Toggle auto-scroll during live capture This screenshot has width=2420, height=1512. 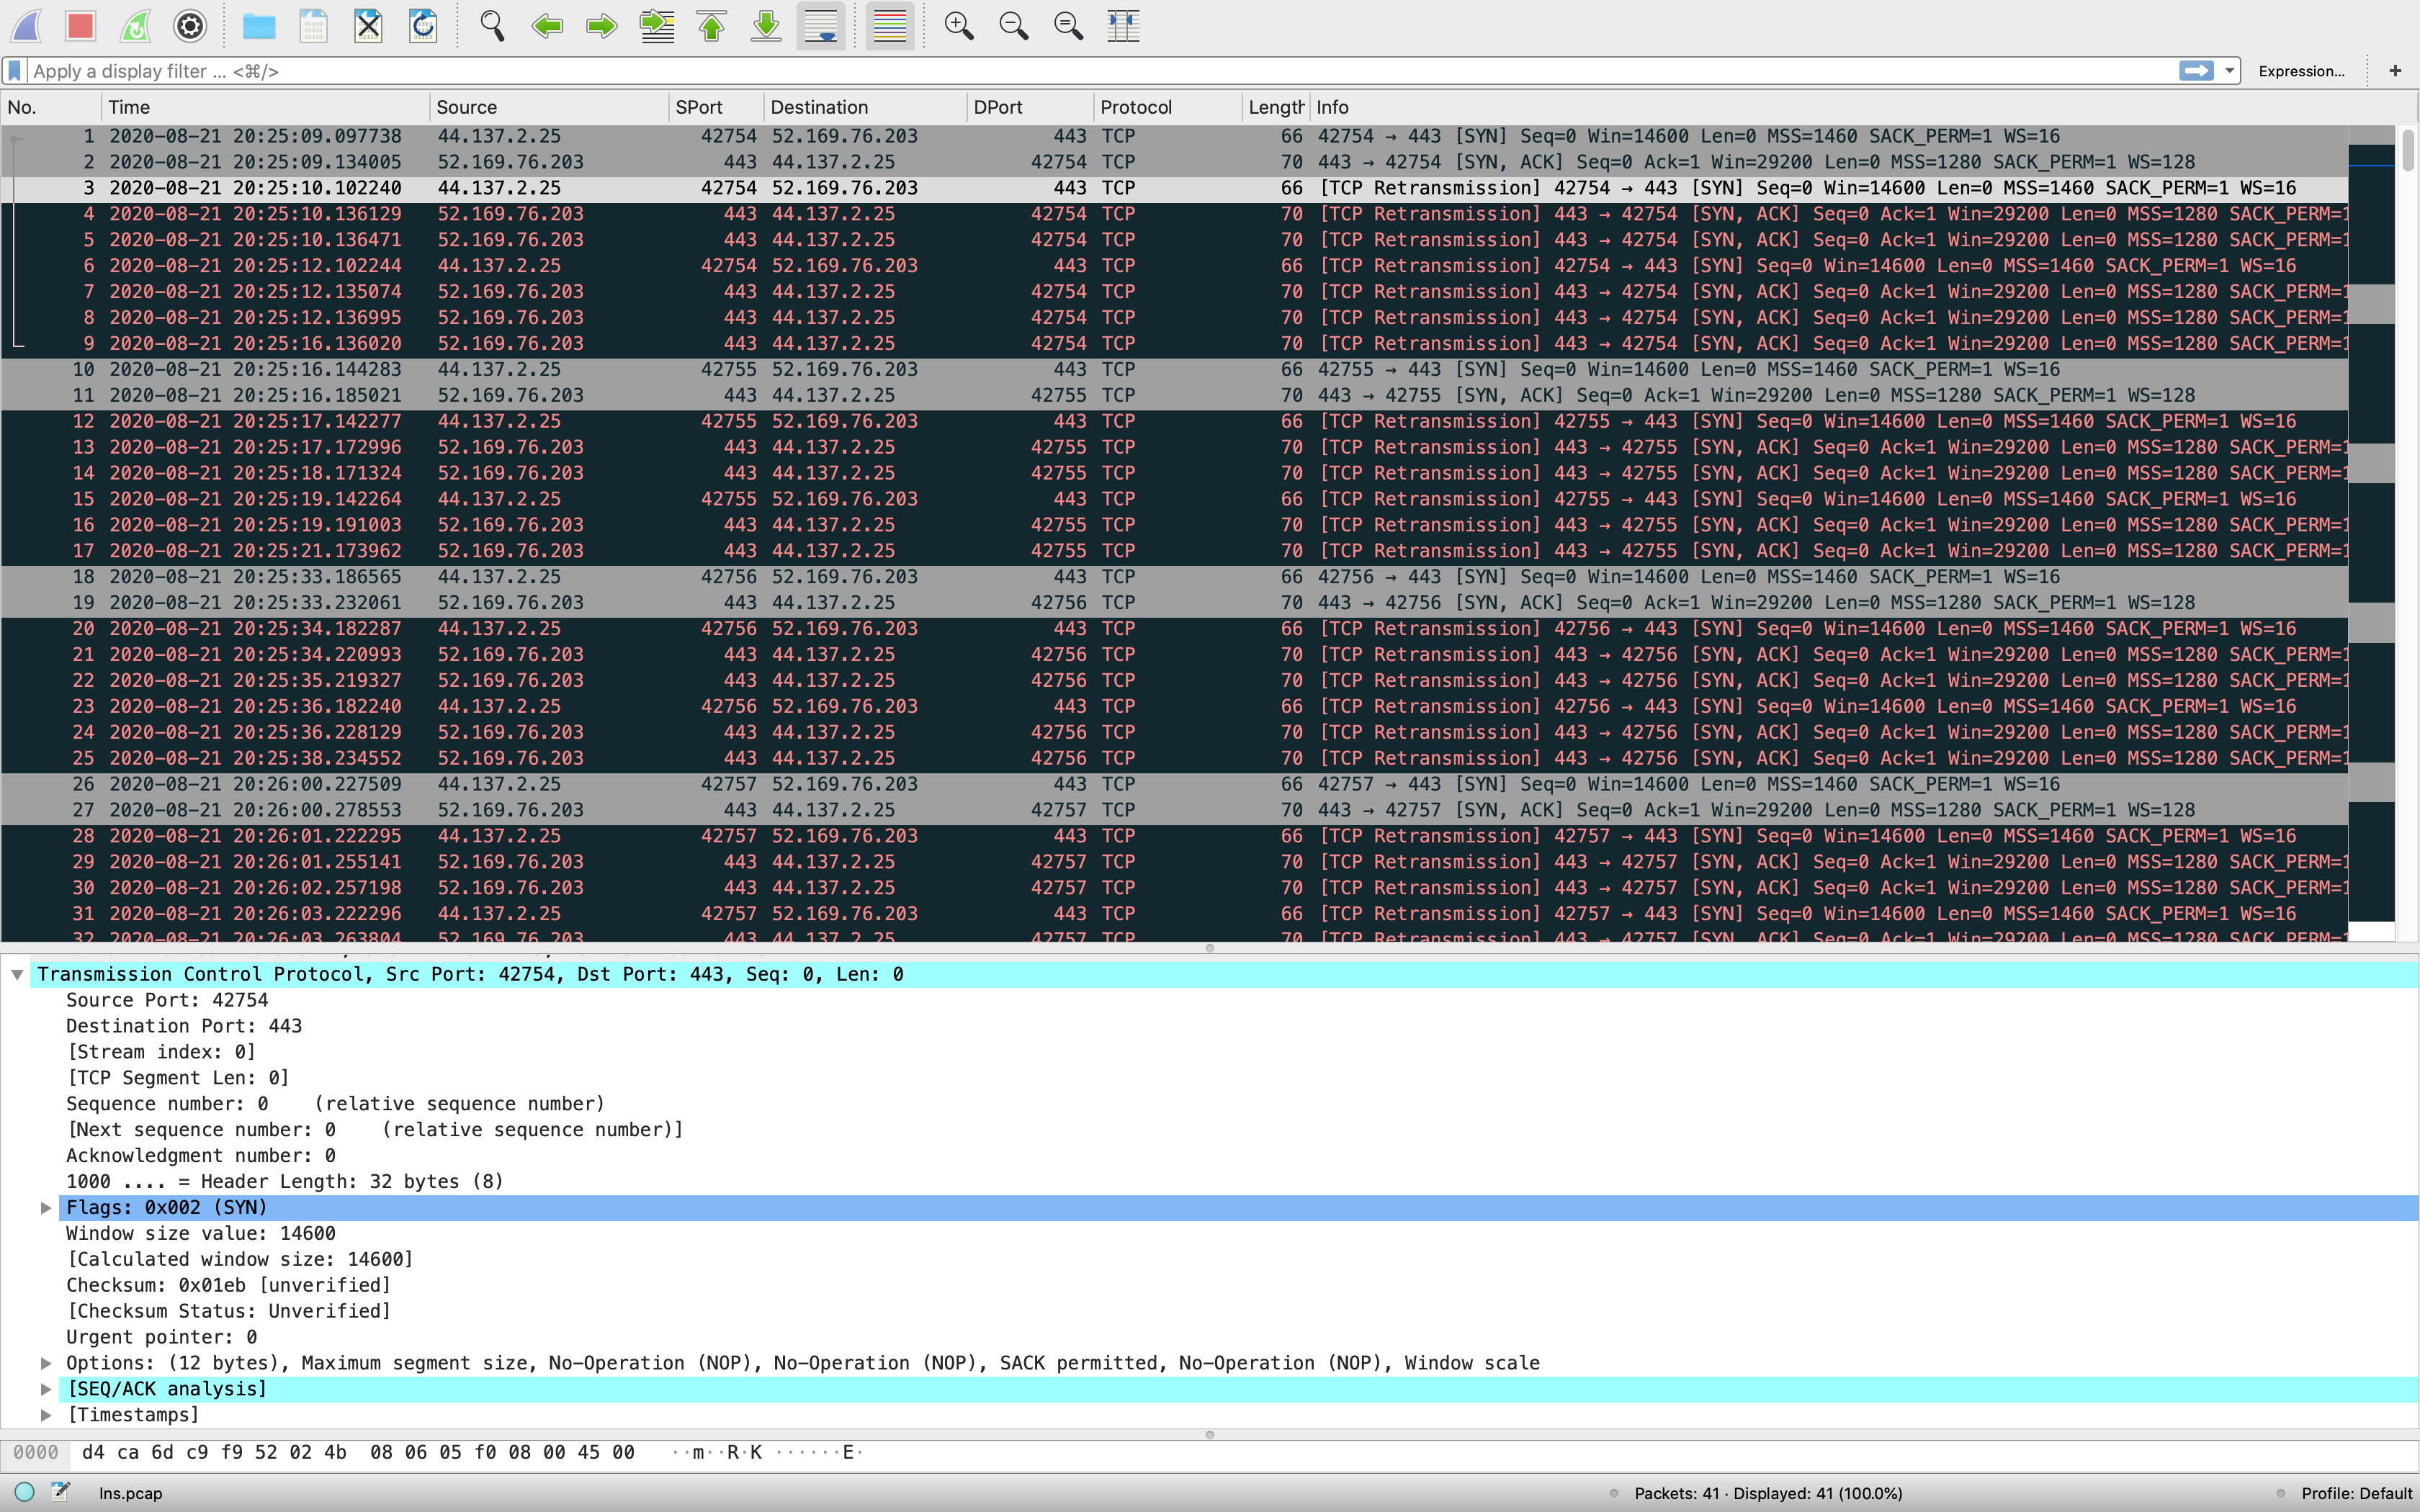click(x=821, y=26)
